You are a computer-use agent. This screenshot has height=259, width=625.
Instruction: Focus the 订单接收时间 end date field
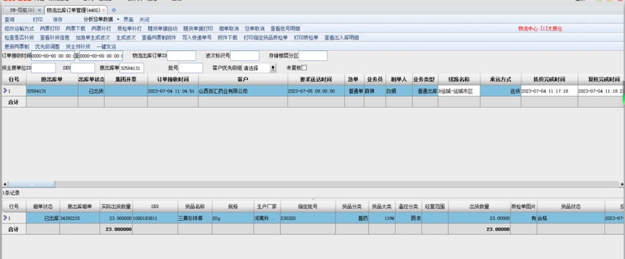point(101,56)
